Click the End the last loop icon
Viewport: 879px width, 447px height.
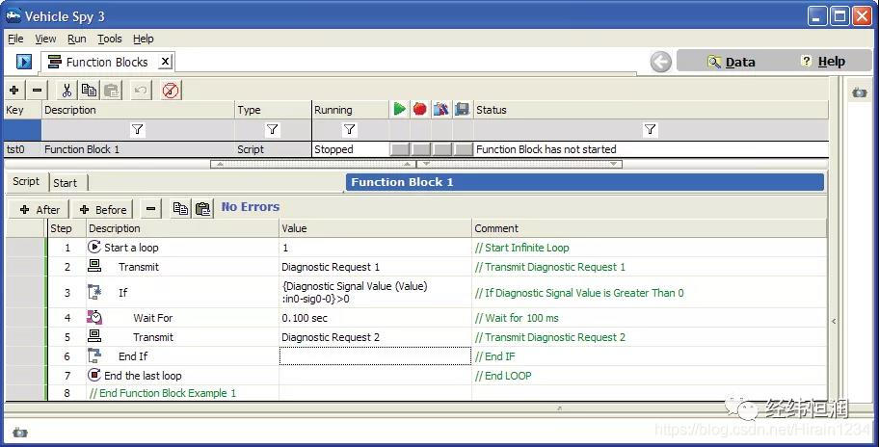(x=94, y=375)
